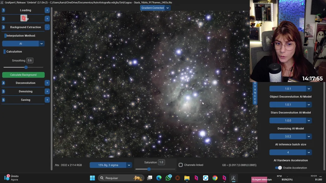Expand the Saving section plus icon
326x183 pixels.
click(x=47, y=100)
